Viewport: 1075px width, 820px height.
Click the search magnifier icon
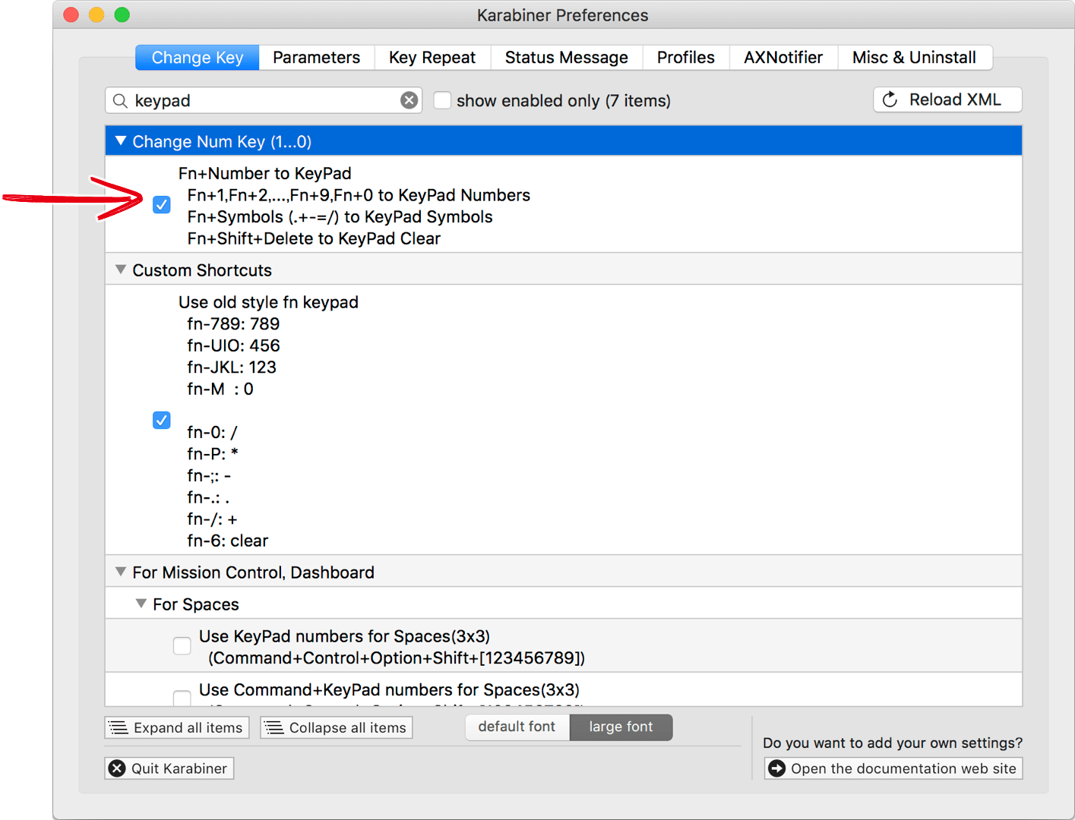pos(120,100)
